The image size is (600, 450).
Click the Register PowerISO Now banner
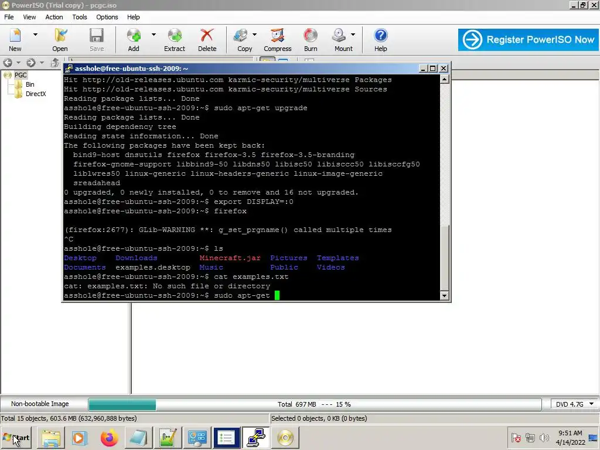pos(529,39)
